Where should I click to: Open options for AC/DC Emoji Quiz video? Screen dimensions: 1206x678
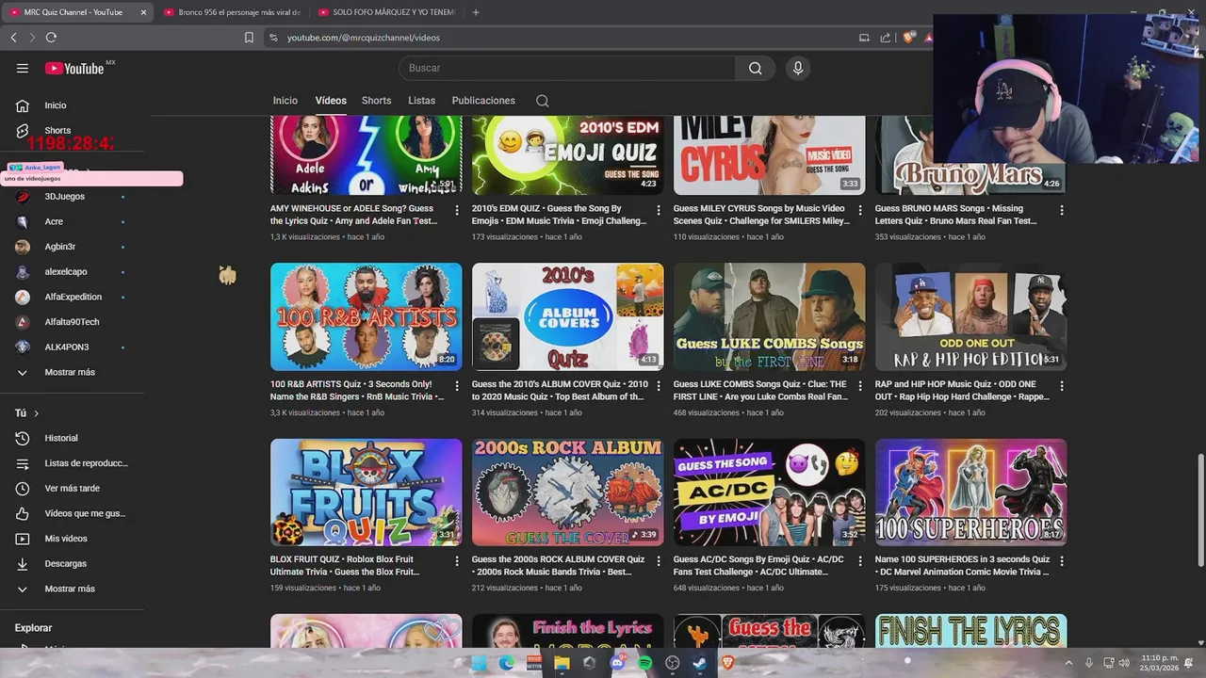860,561
